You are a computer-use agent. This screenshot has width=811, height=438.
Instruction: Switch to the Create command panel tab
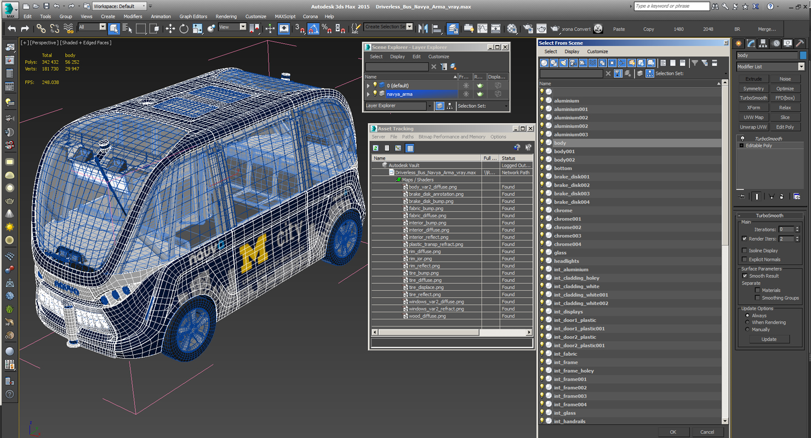point(739,43)
